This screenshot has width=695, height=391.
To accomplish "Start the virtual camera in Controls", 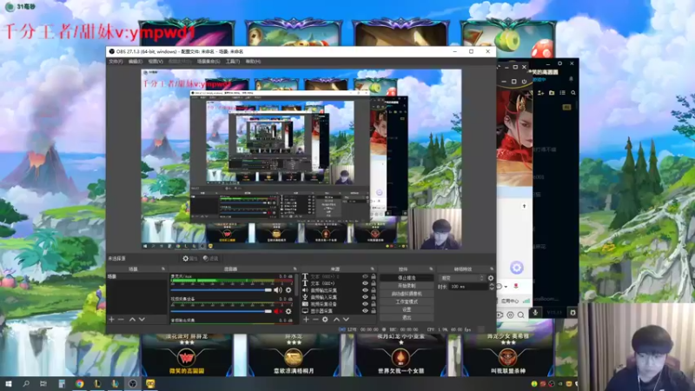I will point(407,294).
